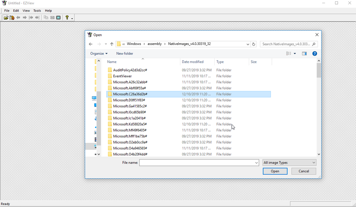Expand the chevron after assembly breadcrumb

coord(165,44)
